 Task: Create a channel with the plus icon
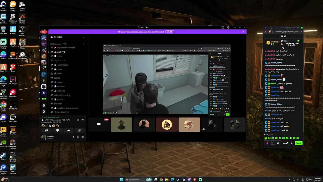click(84, 44)
